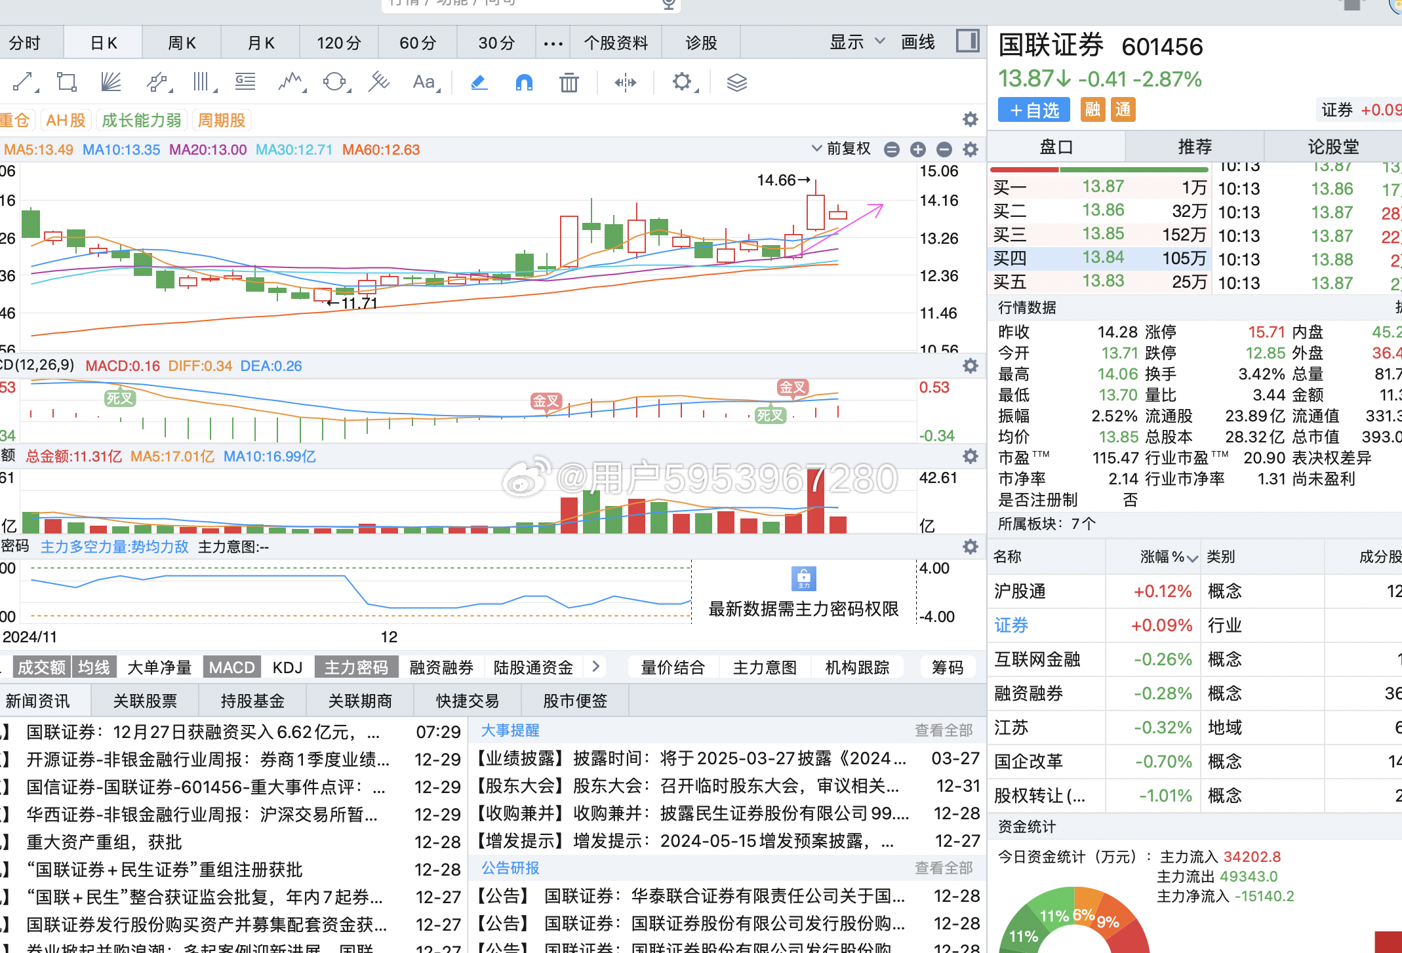The width and height of the screenshot is (1402, 953).
Task: Click the 主力密码 lock icon
Action: pyautogui.click(x=803, y=579)
